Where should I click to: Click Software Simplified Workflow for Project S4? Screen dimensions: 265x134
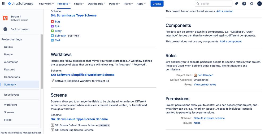(x=82, y=81)
